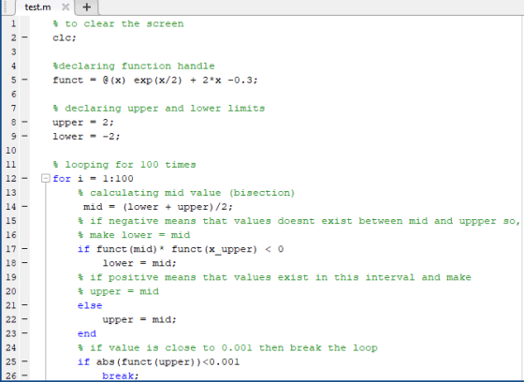This screenshot has height=382, width=524.
Task: Click comment '%declaring function handle'
Action: tap(134, 66)
